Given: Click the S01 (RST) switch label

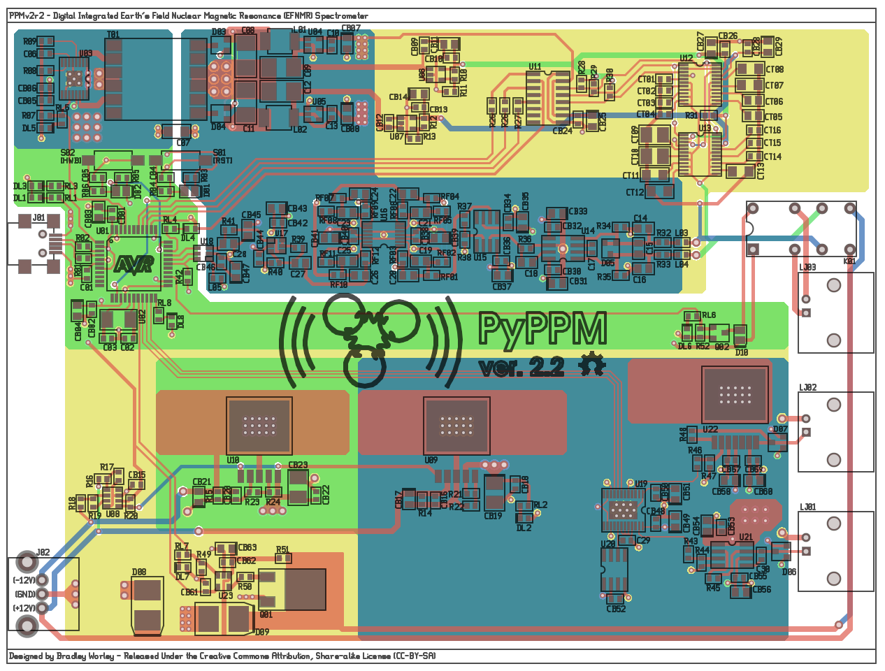Looking at the screenshot, I should (x=222, y=157).
